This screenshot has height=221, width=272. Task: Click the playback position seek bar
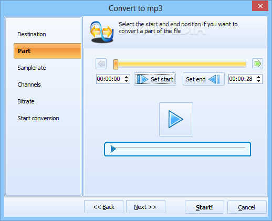click(x=177, y=149)
